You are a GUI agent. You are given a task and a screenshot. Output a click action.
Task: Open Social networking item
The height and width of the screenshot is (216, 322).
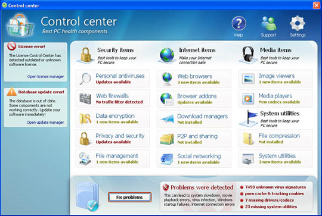(x=194, y=159)
